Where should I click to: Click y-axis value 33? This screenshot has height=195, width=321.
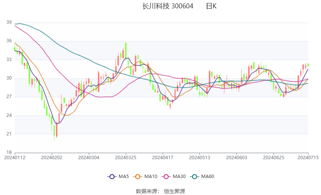[x=9, y=60]
